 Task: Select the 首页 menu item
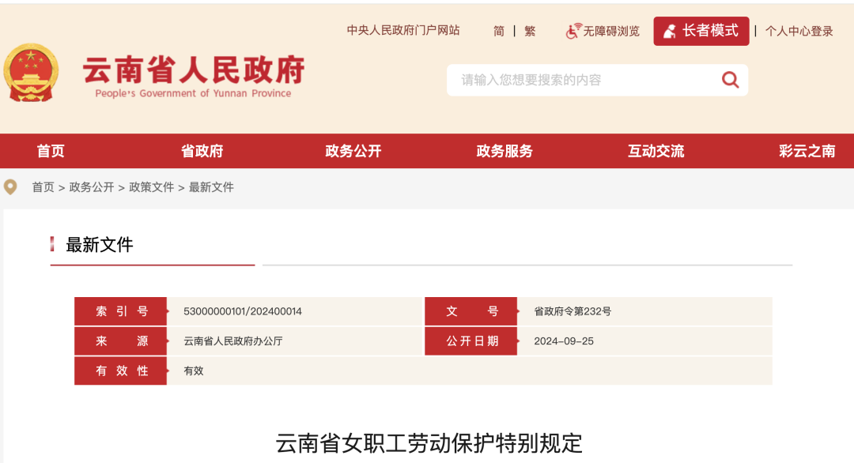click(x=51, y=151)
